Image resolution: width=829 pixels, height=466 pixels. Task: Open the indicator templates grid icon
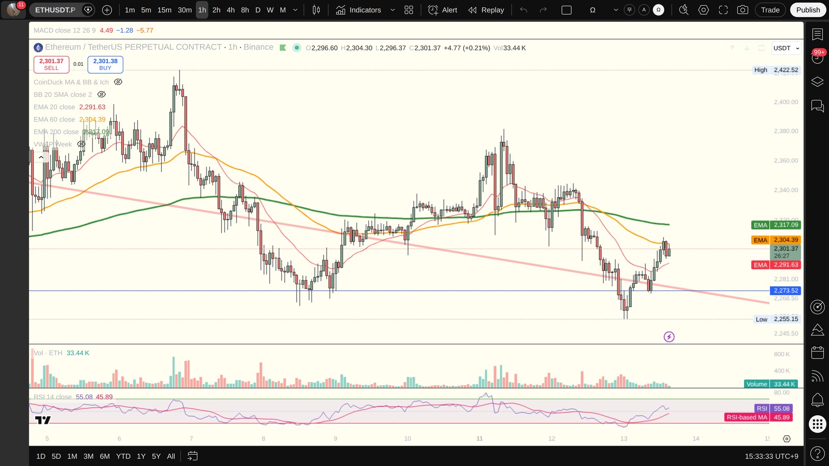[x=409, y=10]
